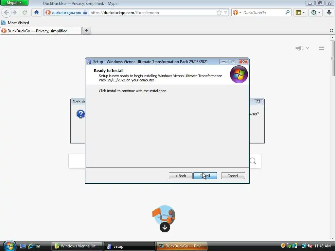Click the Back button in Setup
The image size is (335, 251).
pyautogui.click(x=181, y=176)
